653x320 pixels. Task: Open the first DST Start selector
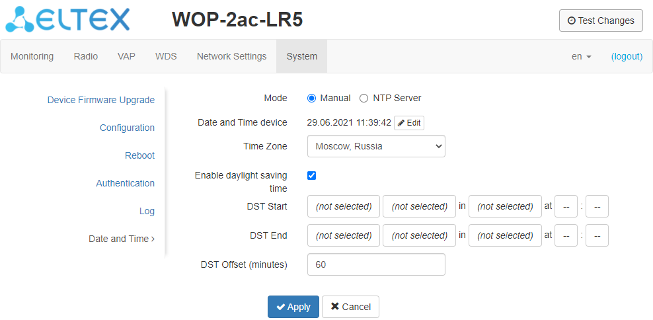point(344,206)
